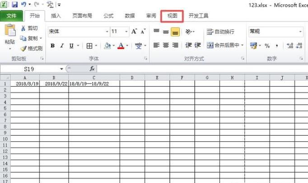Cut selection with the scissors 剪切 button
This screenshot has width=308, height=183.
pos(29,28)
